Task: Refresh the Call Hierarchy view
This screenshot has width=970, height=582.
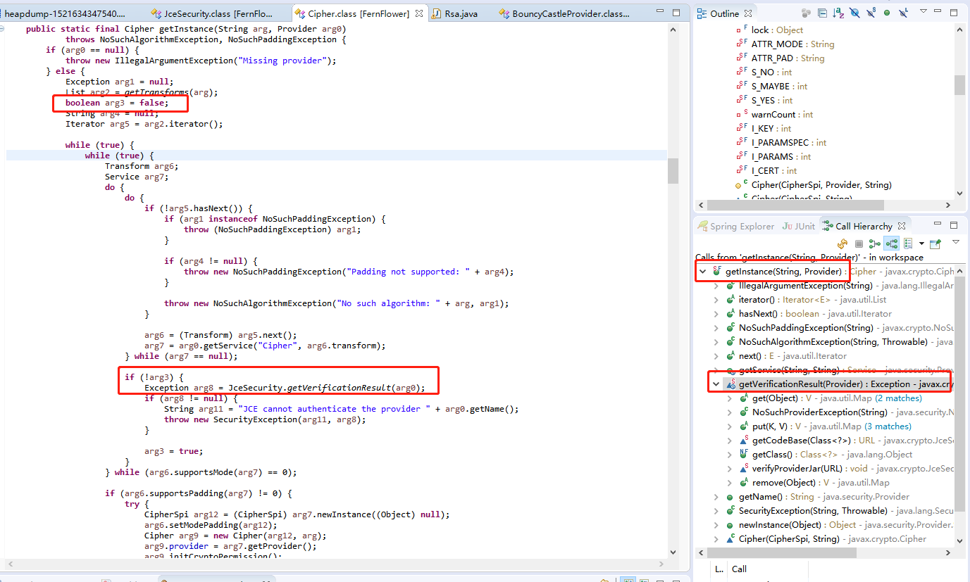Action: point(842,243)
